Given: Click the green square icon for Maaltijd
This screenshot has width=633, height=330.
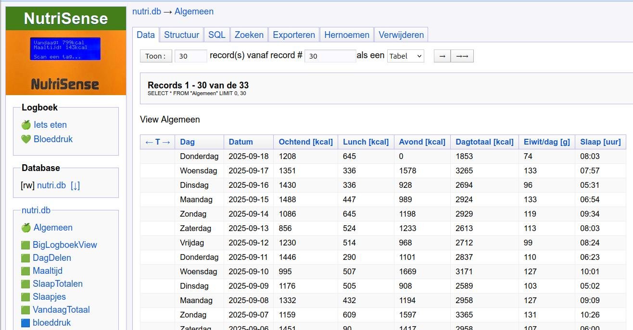Looking at the screenshot, I should tap(25, 271).
